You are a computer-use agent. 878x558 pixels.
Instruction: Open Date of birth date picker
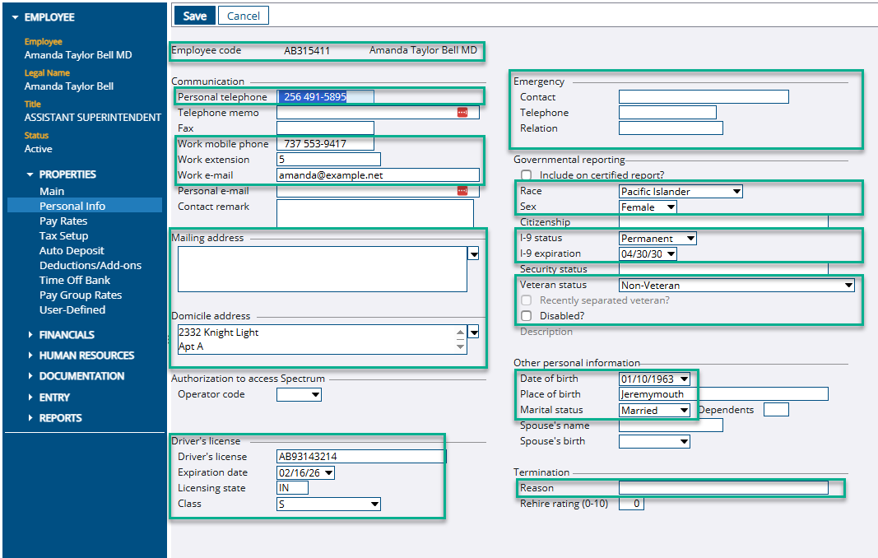(x=685, y=379)
